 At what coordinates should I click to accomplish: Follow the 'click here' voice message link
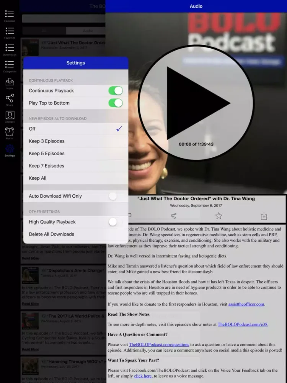pyautogui.click(x=143, y=376)
